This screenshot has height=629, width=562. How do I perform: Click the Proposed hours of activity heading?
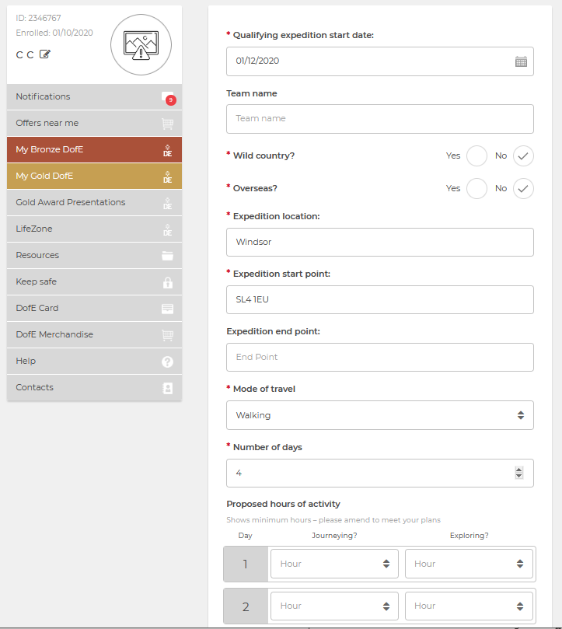pos(283,504)
